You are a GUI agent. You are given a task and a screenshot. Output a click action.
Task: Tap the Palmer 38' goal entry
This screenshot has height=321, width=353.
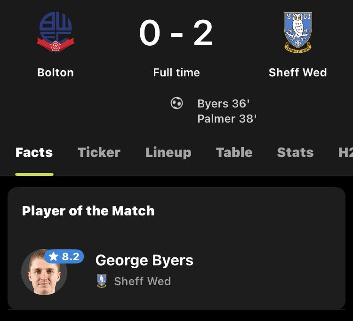(226, 118)
